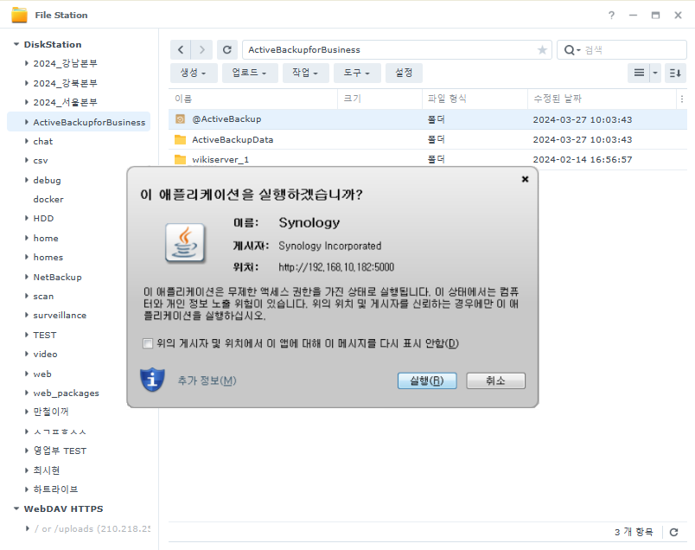Go back with the left arrow button
The height and width of the screenshot is (550, 695).
(x=181, y=49)
